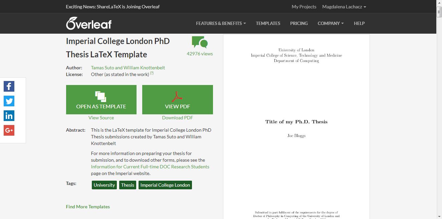This screenshot has height=219, width=442.
Task: Click the ShareLaTeX is Joining Overleaf announcement
Action: [113, 7]
